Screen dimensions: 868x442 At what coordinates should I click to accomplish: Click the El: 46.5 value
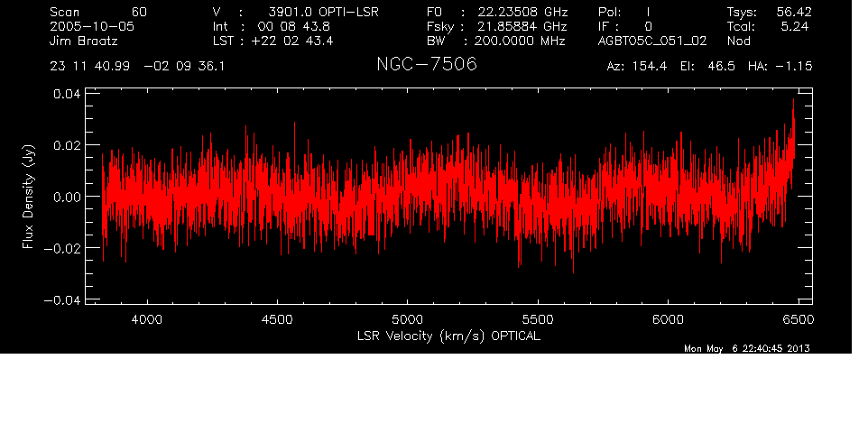click(707, 67)
